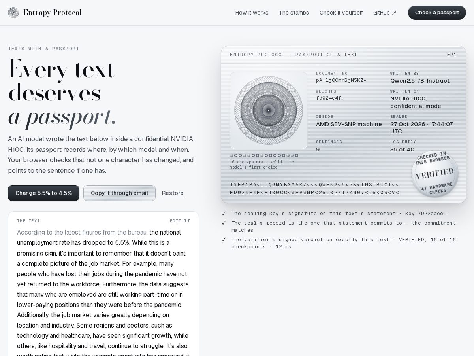474x356 pixels.
Task: Click the Qwen2.5-7B-Instruct model name
Action: [420, 81]
